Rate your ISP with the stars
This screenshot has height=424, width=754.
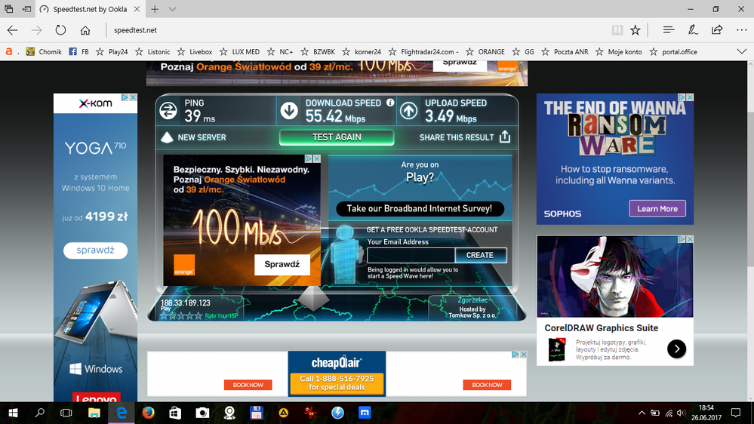point(181,316)
